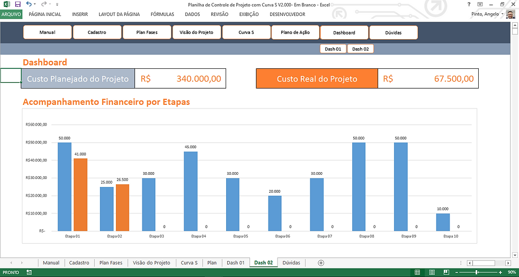Open account menu for Pinto, Angelo
Screen dimensions: 519x277
(487, 14)
